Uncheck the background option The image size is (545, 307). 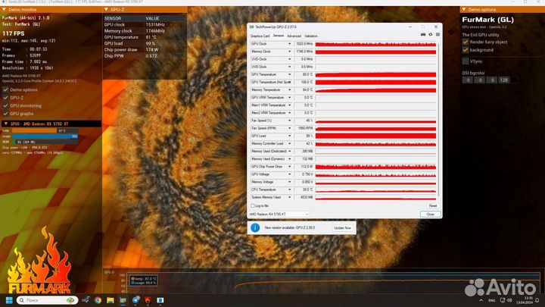click(466, 50)
